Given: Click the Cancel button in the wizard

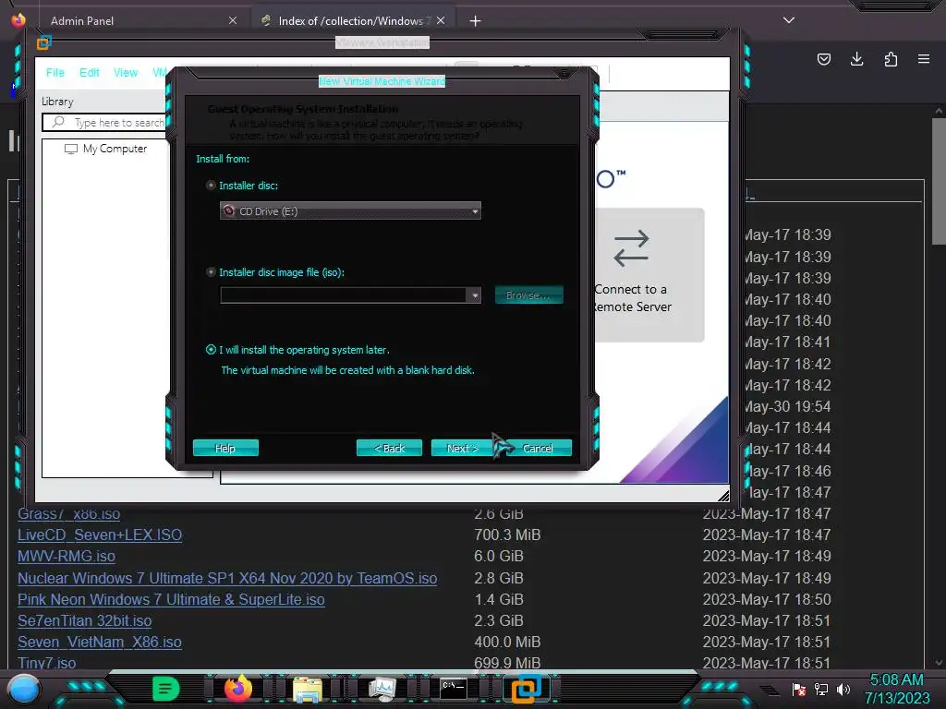Looking at the screenshot, I should (538, 448).
